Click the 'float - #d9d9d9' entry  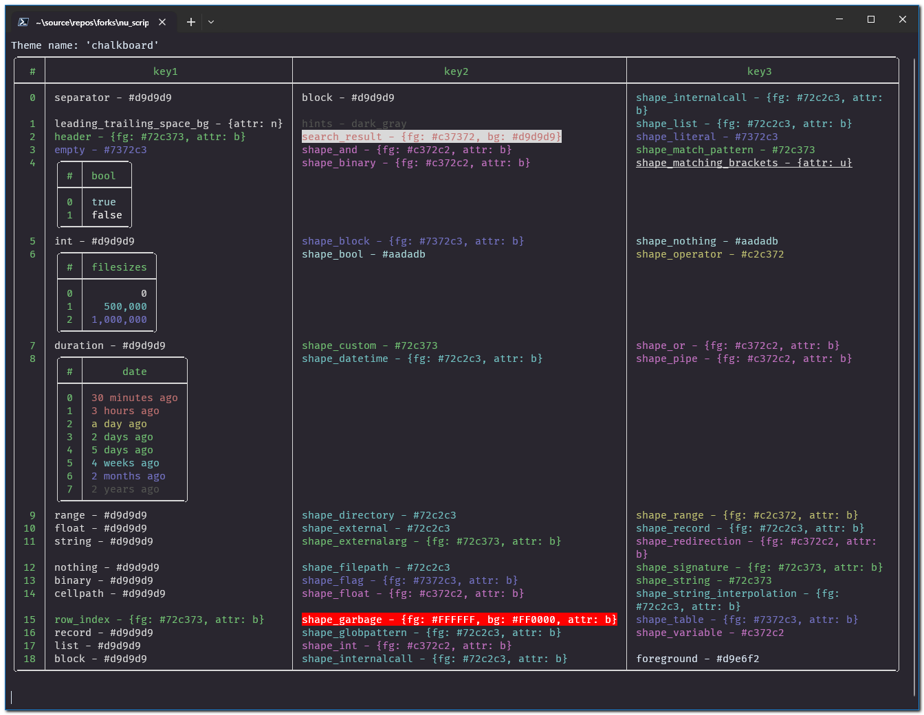coord(101,528)
